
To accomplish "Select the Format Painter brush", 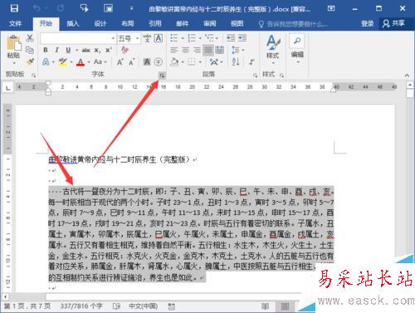I will pos(30,61).
